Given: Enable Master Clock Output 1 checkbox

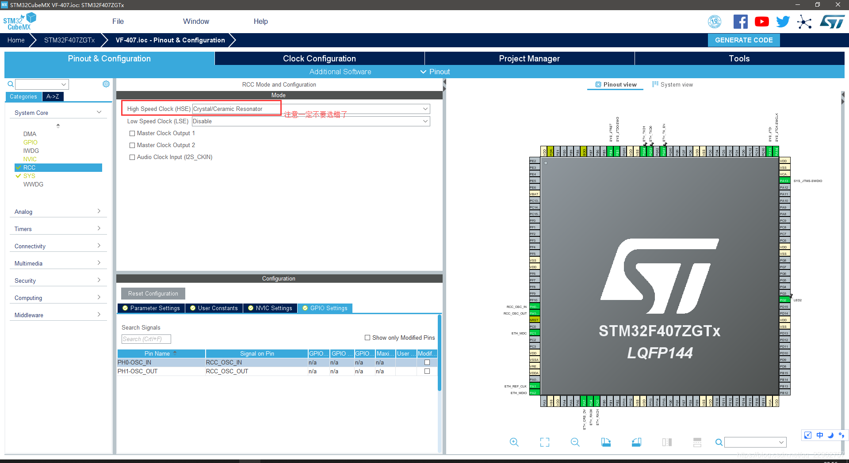Looking at the screenshot, I should 132,133.
